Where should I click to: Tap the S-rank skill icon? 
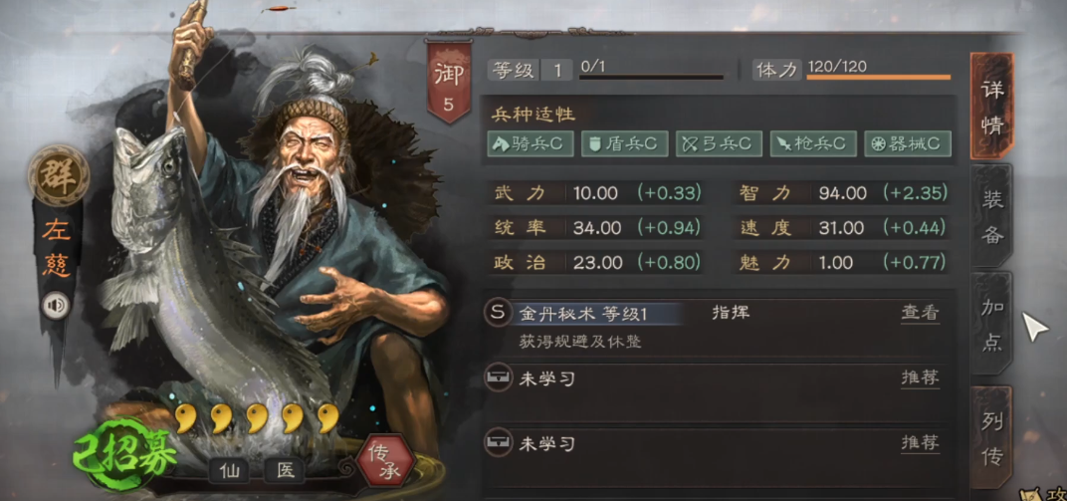click(x=498, y=313)
